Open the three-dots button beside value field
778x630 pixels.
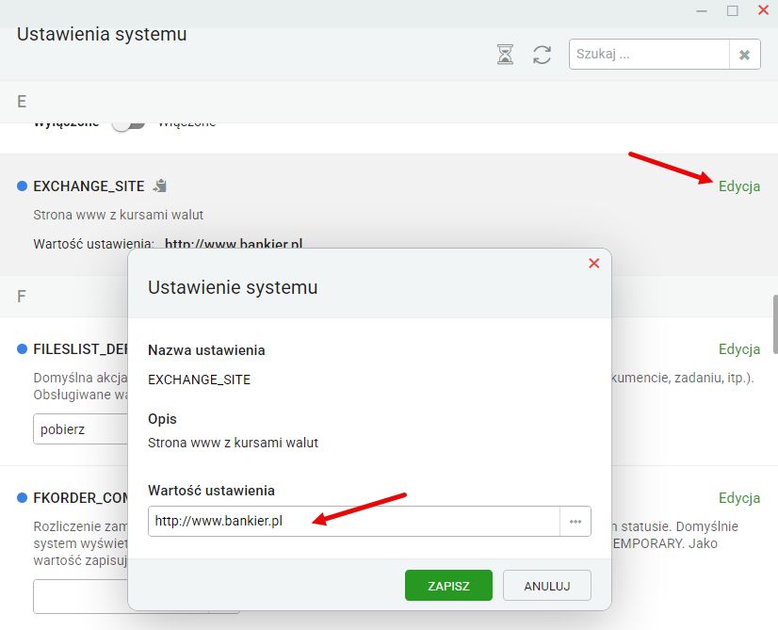[x=575, y=522]
